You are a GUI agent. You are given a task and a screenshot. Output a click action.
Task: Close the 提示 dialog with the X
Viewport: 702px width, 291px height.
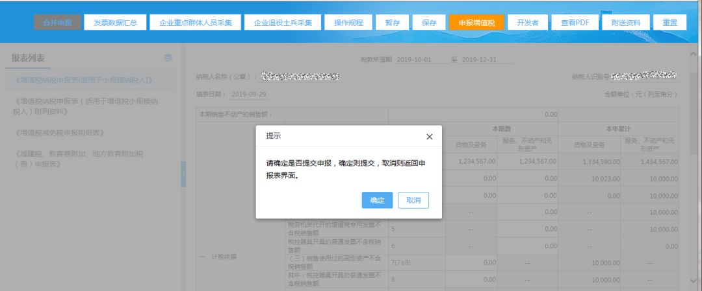point(429,137)
